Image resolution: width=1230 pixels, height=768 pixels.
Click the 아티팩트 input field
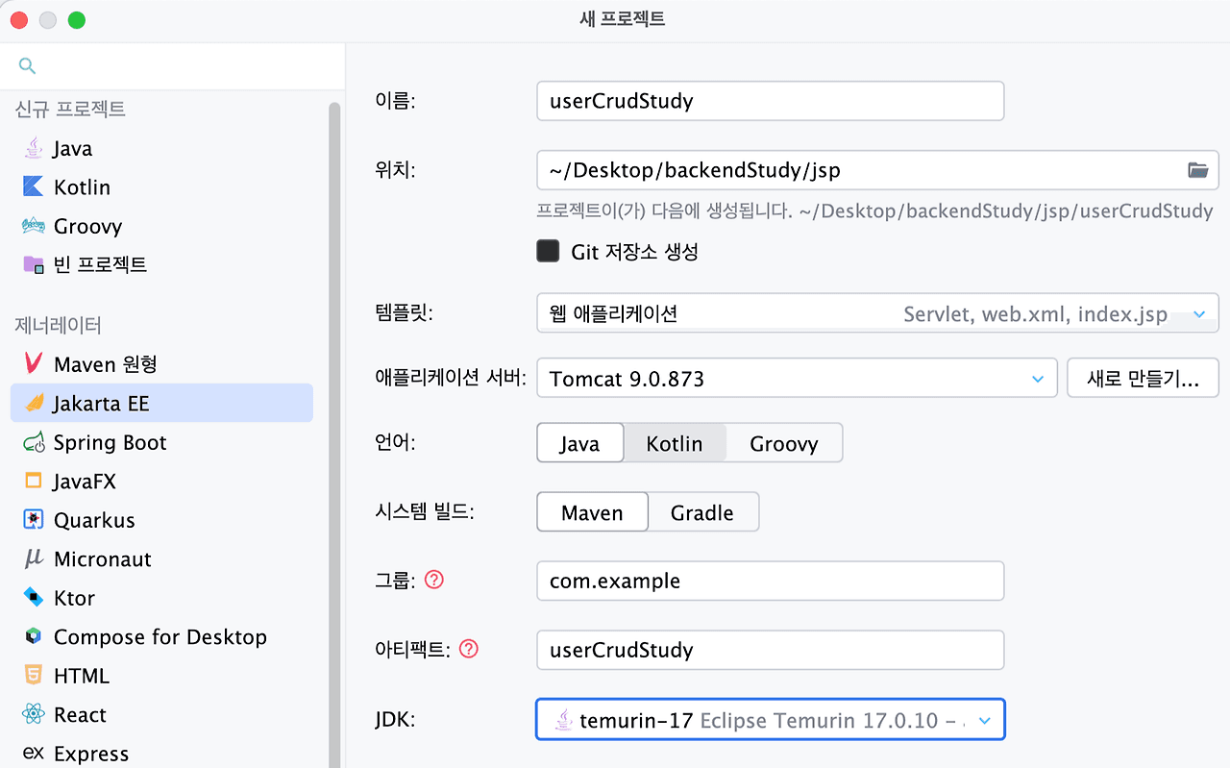coord(770,650)
